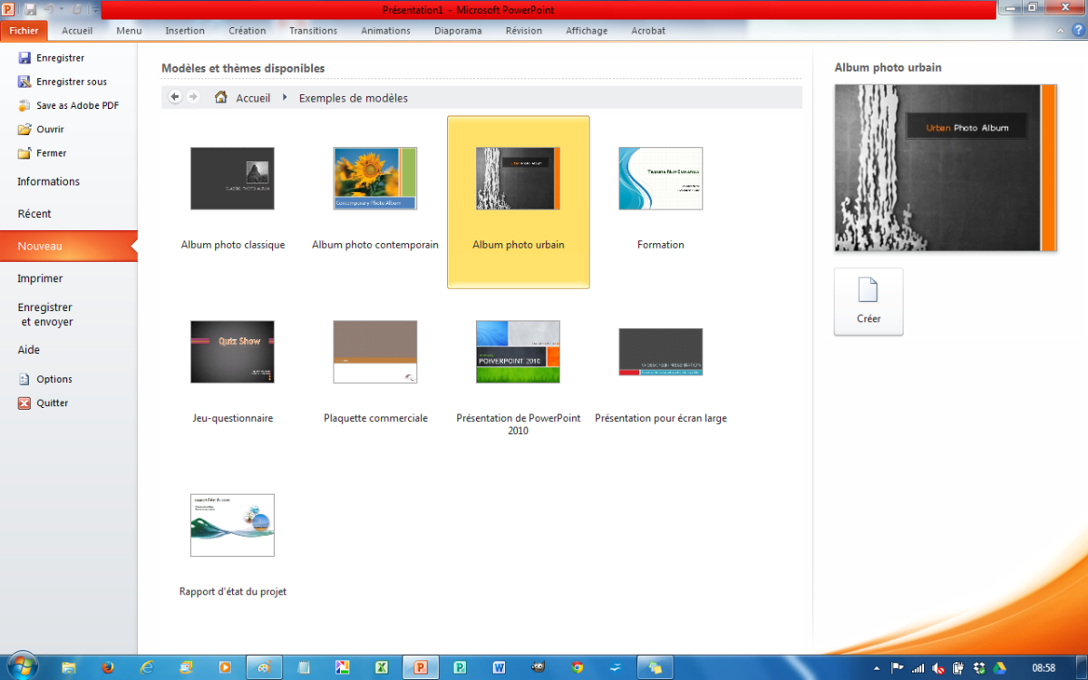Open the Undo history dropdown arrow

pos(62,10)
